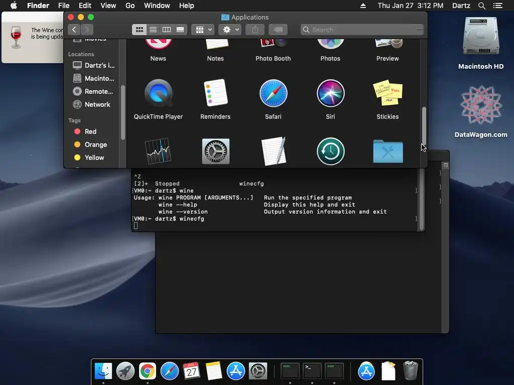Open Notification Center icon

click(497, 6)
